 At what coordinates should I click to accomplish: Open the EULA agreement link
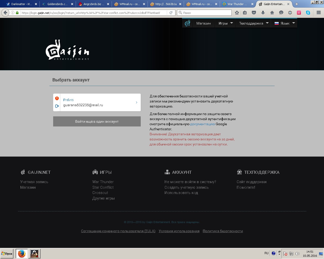pyautogui.click(x=118, y=231)
